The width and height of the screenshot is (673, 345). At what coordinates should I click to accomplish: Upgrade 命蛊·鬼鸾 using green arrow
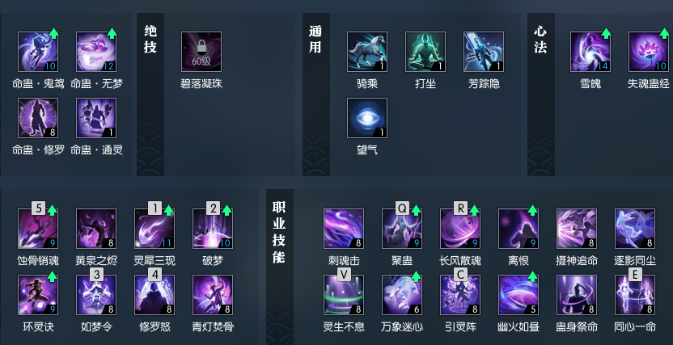point(53,33)
